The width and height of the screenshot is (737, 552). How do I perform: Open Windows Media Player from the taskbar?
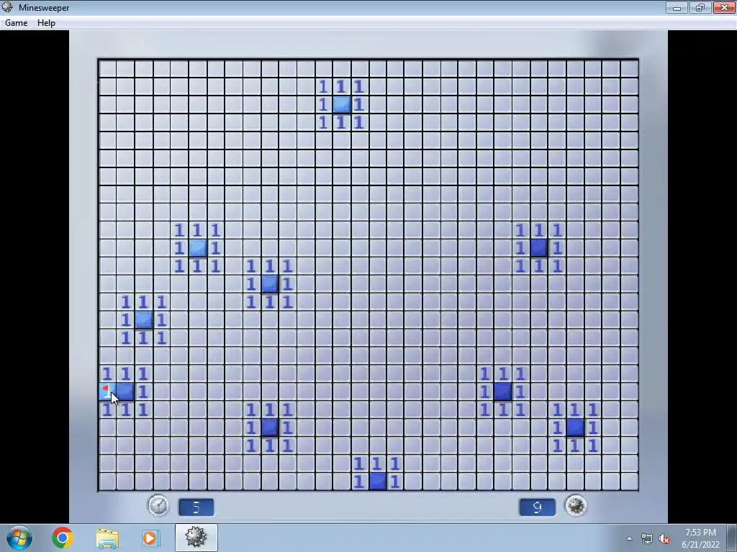pos(150,538)
